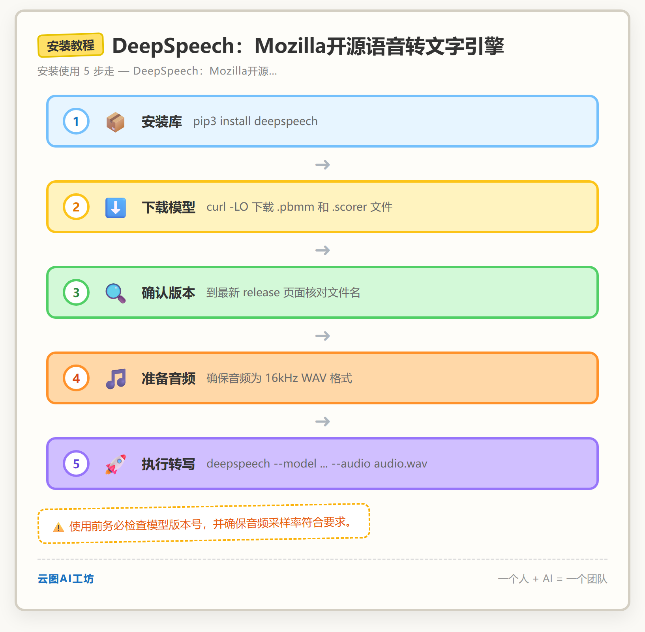
Task: Click the blue download arrow icon
Action: pyautogui.click(x=116, y=207)
